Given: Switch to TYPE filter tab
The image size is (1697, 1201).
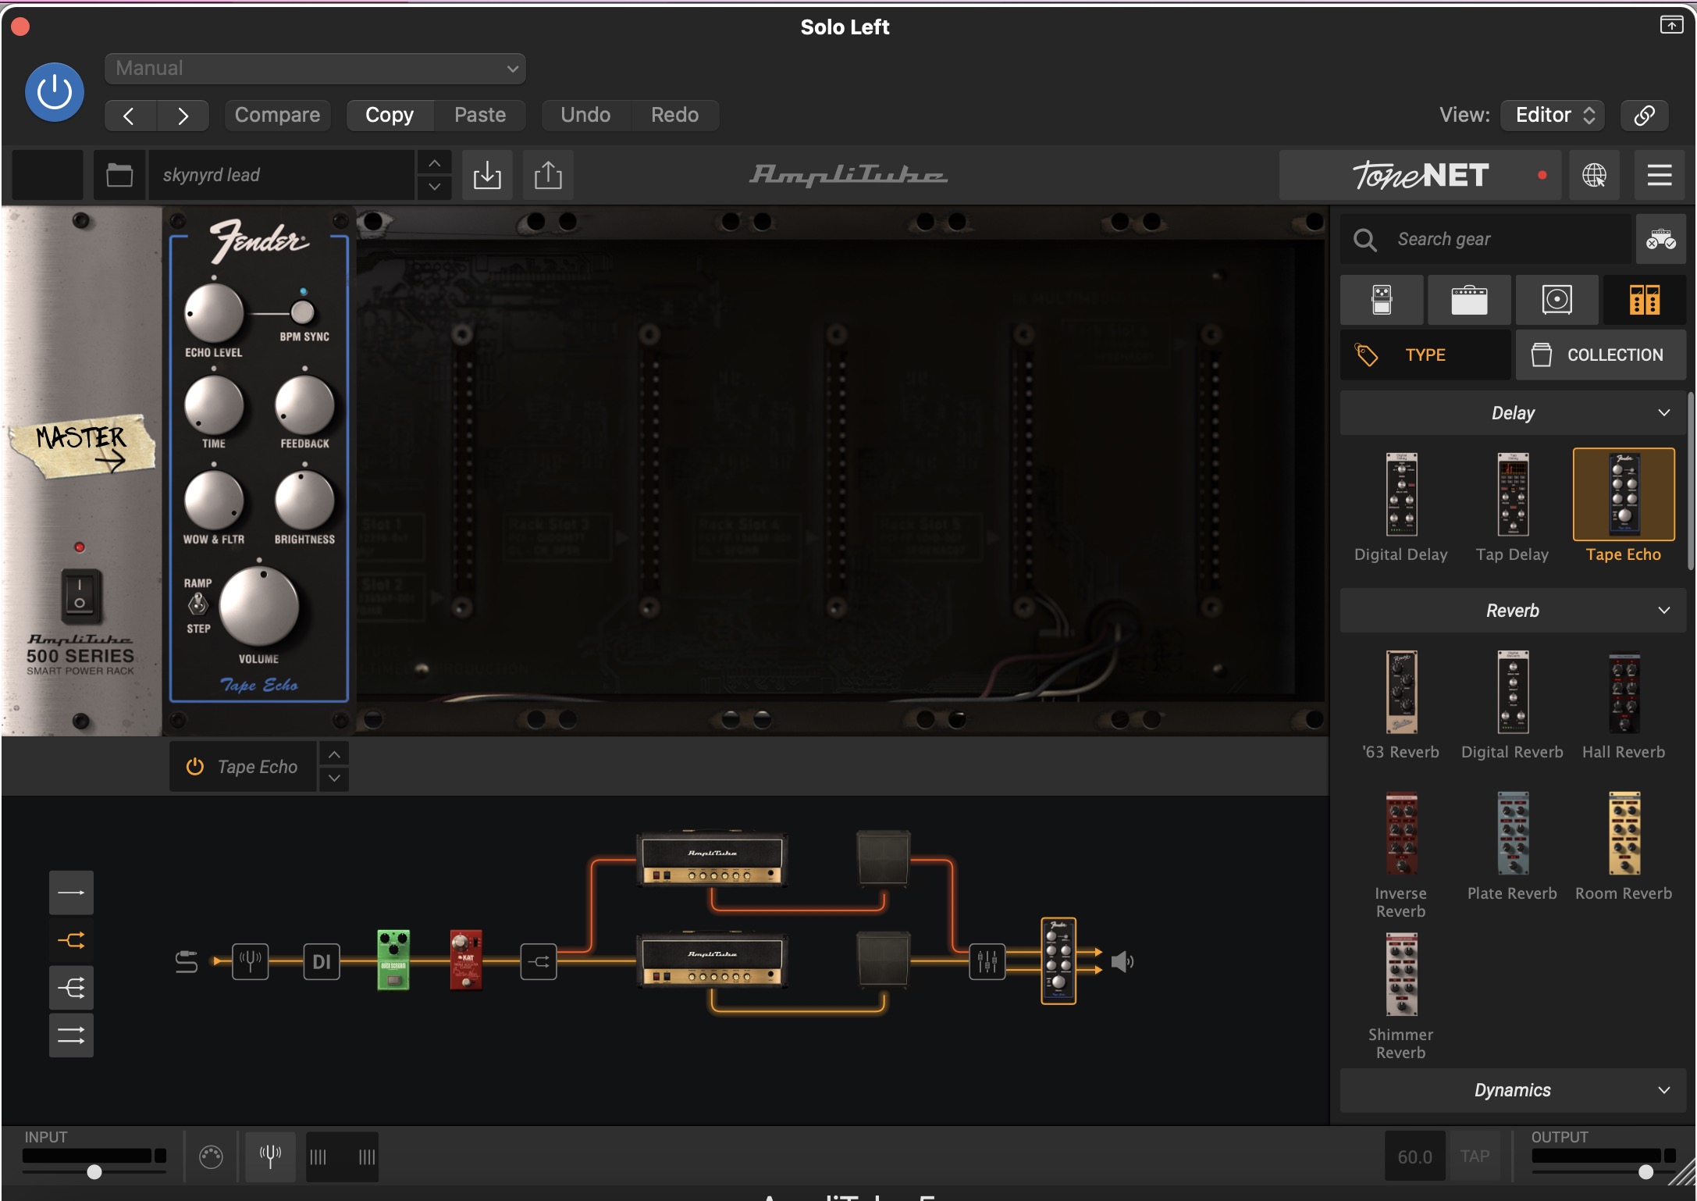Looking at the screenshot, I should (1425, 355).
